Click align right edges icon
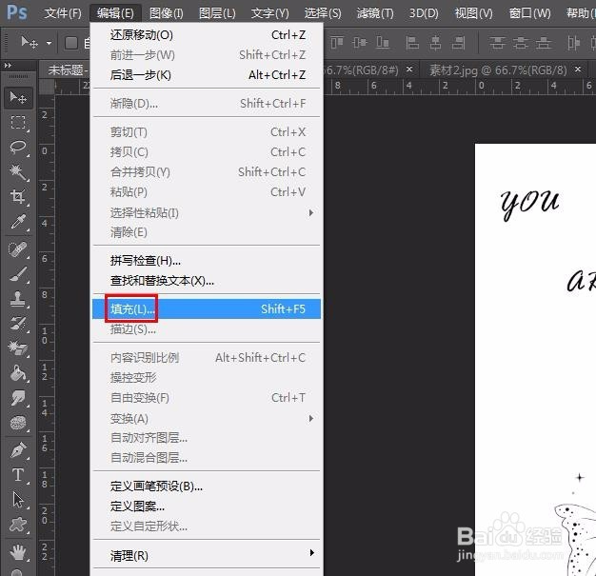 pos(458,43)
